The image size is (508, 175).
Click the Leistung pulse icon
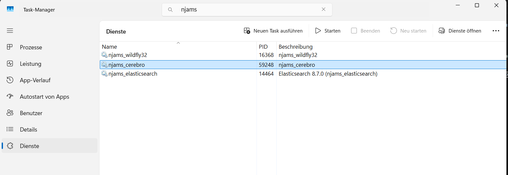pyautogui.click(x=10, y=63)
